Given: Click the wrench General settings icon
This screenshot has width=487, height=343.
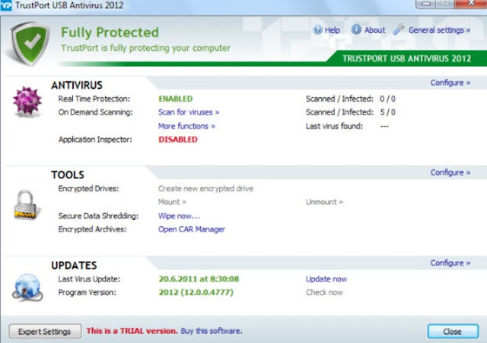Looking at the screenshot, I should [399, 30].
